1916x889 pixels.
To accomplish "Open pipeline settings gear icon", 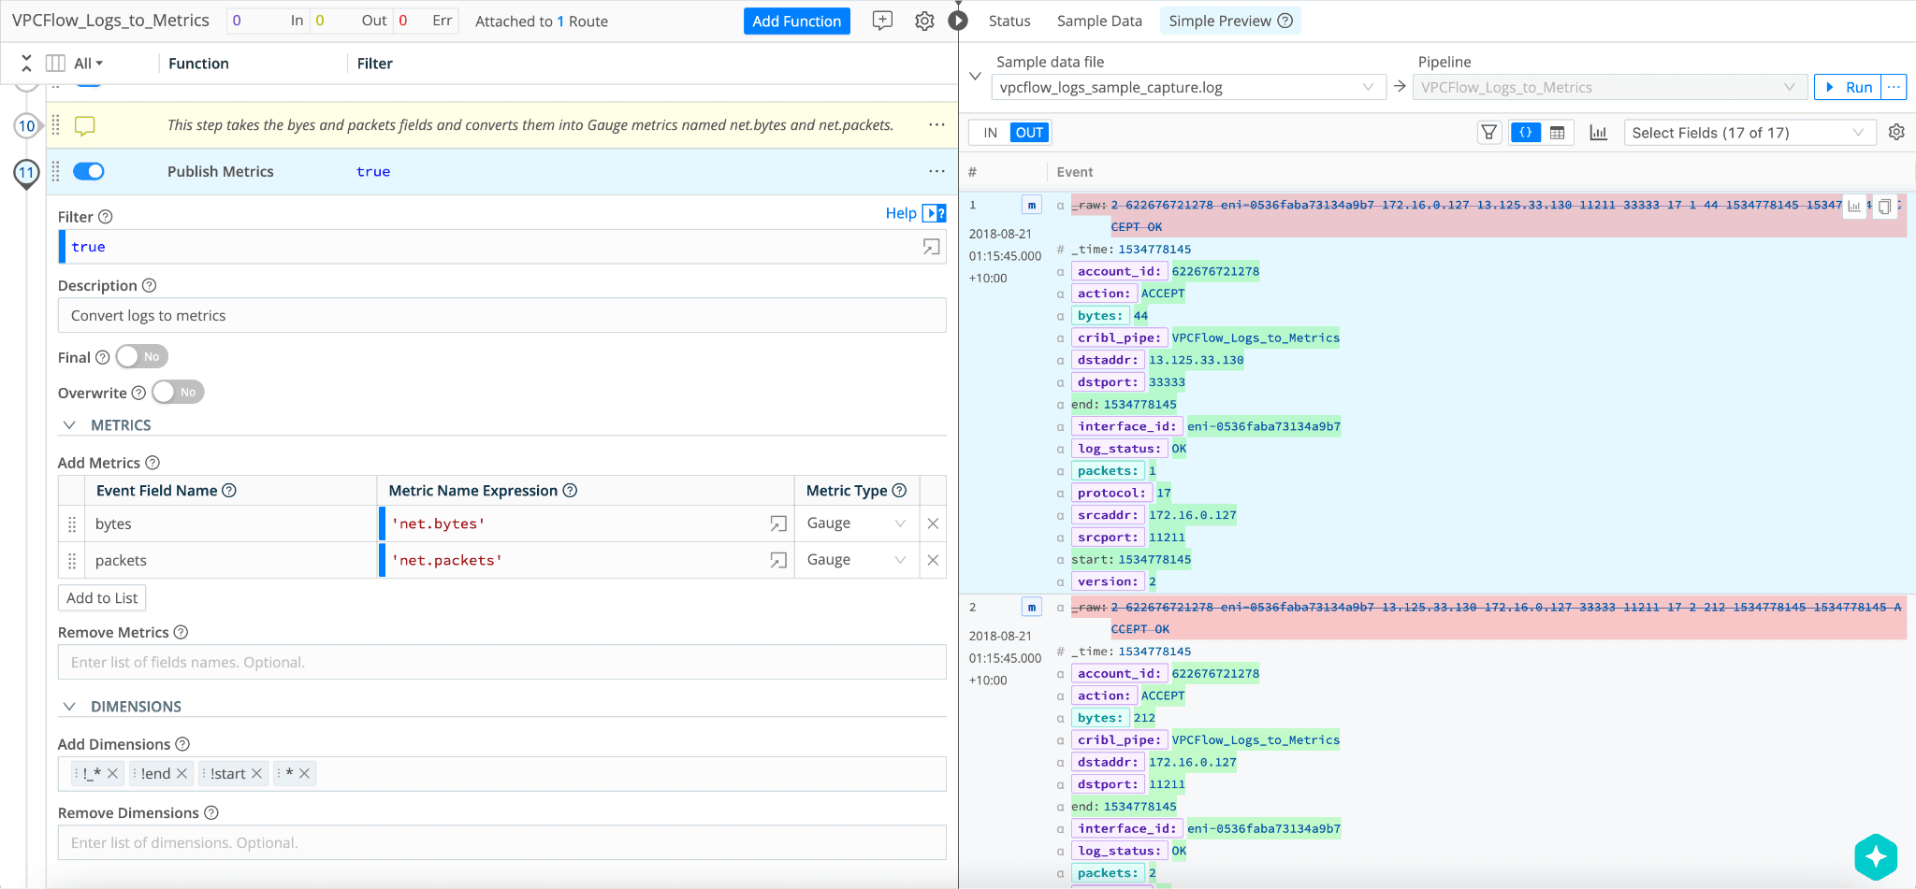I will tap(924, 21).
